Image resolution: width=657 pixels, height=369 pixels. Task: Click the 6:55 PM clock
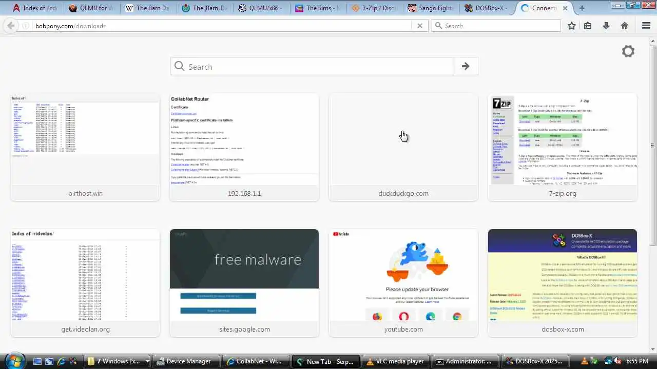(636, 361)
